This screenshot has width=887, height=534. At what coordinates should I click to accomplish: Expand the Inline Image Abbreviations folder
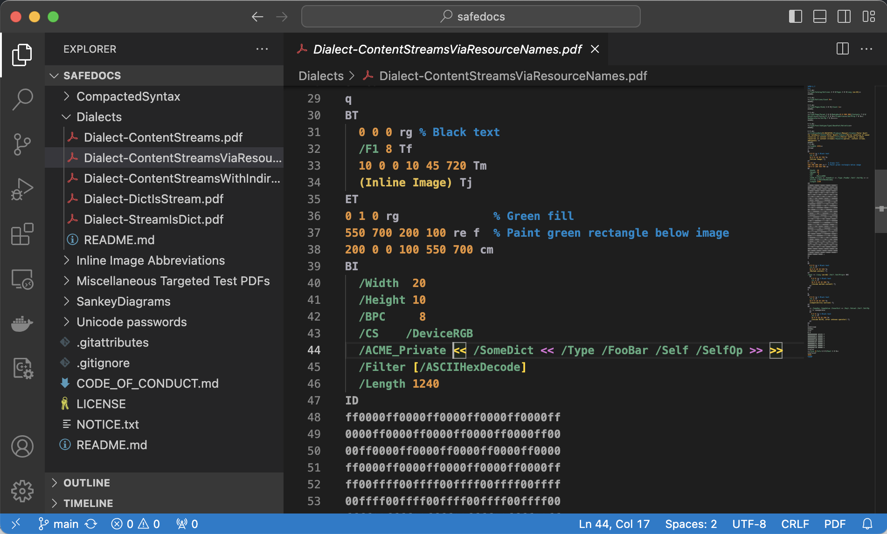click(164, 260)
